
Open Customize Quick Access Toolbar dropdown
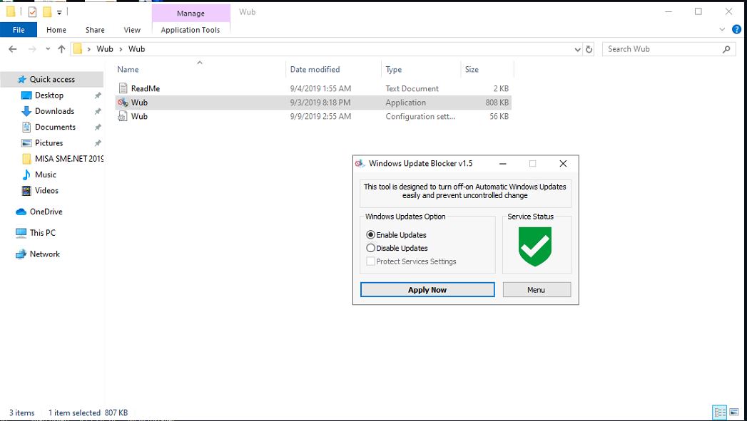pyautogui.click(x=59, y=12)
